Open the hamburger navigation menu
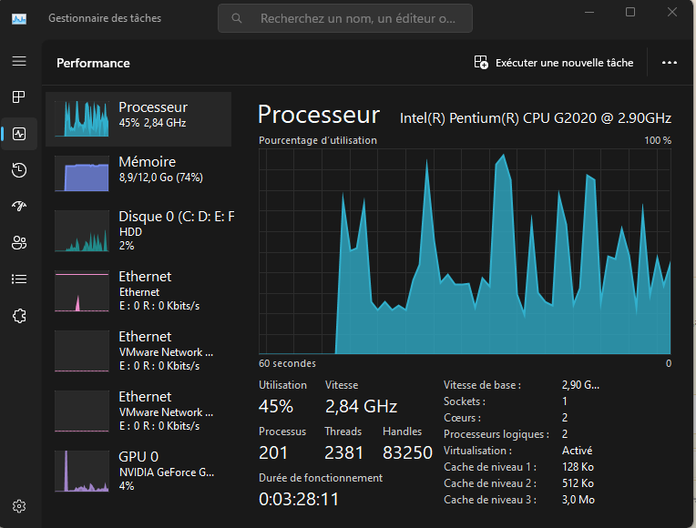This screenshot has height=528, width=696. coord(19,61)
